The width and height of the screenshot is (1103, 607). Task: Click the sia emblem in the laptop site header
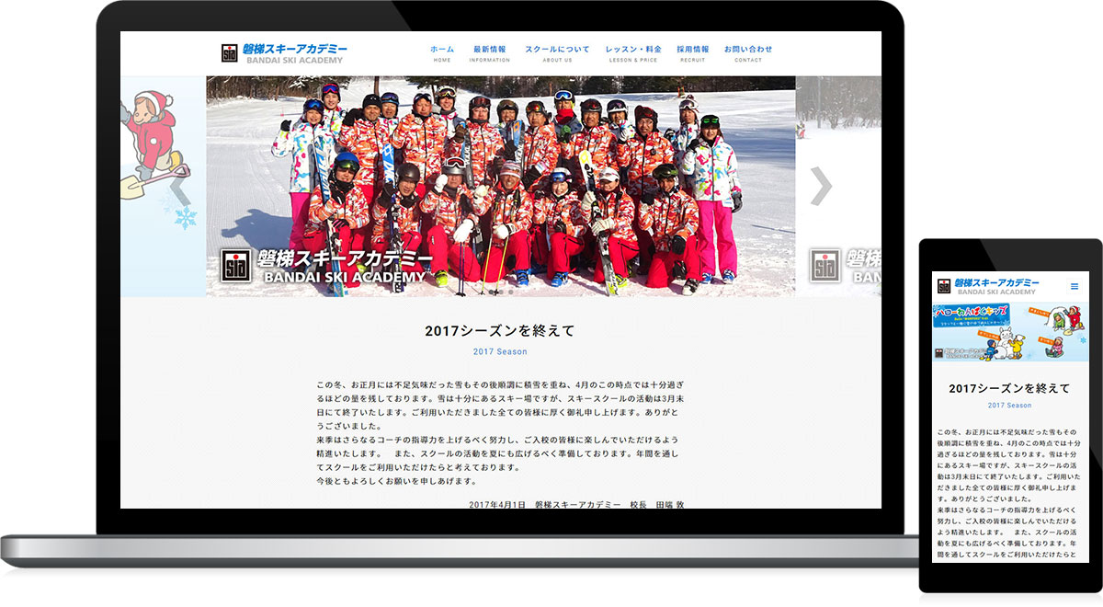coord(230,53)
